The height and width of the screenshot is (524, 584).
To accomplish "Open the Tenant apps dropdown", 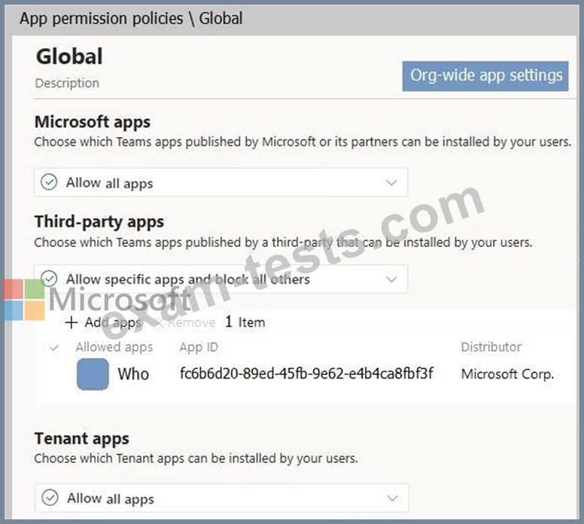I will (221, 498).
